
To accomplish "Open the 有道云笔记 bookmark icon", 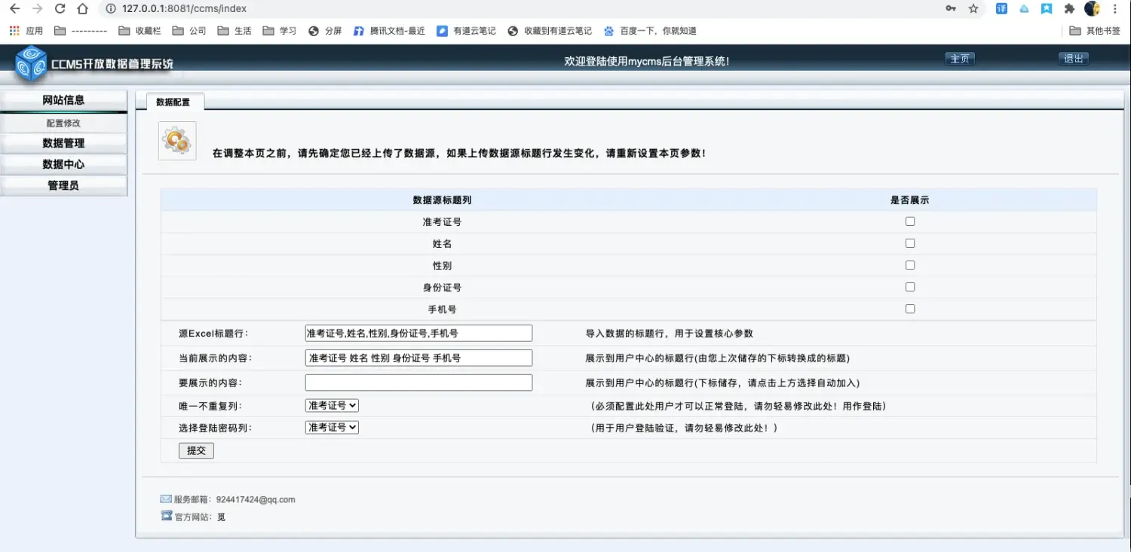I will point(441,31).
